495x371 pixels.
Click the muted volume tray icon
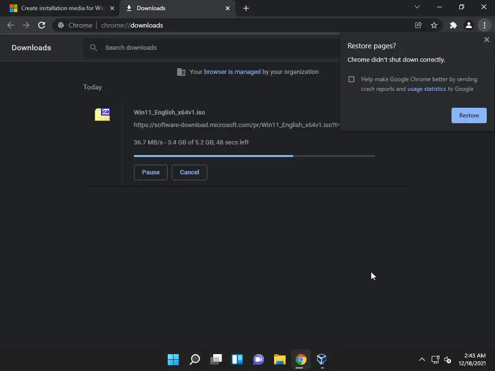click(447, 359)
